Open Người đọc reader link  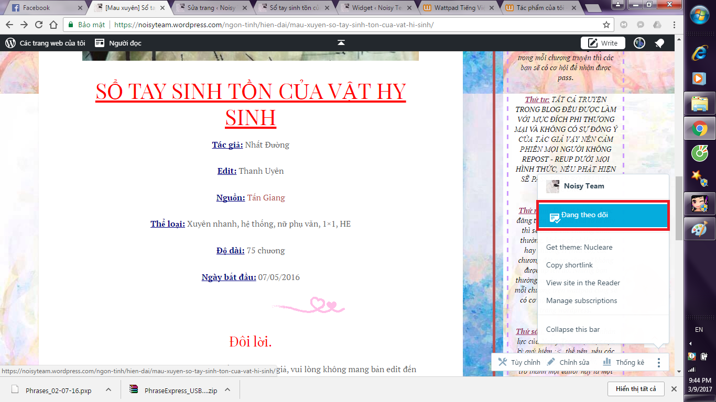pyautogui.click(x=119, y=43)
